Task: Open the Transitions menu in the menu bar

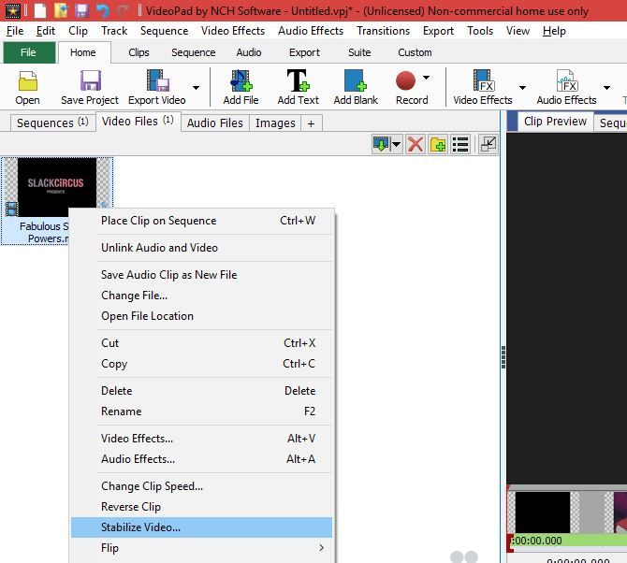Action: point(383,30)
